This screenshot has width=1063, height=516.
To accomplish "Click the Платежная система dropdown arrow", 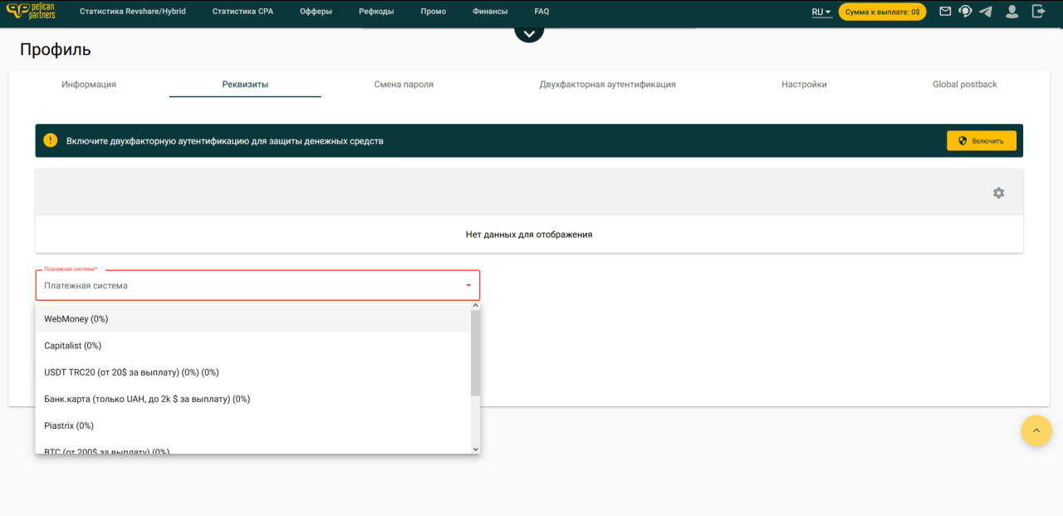I will click(468, 286).
